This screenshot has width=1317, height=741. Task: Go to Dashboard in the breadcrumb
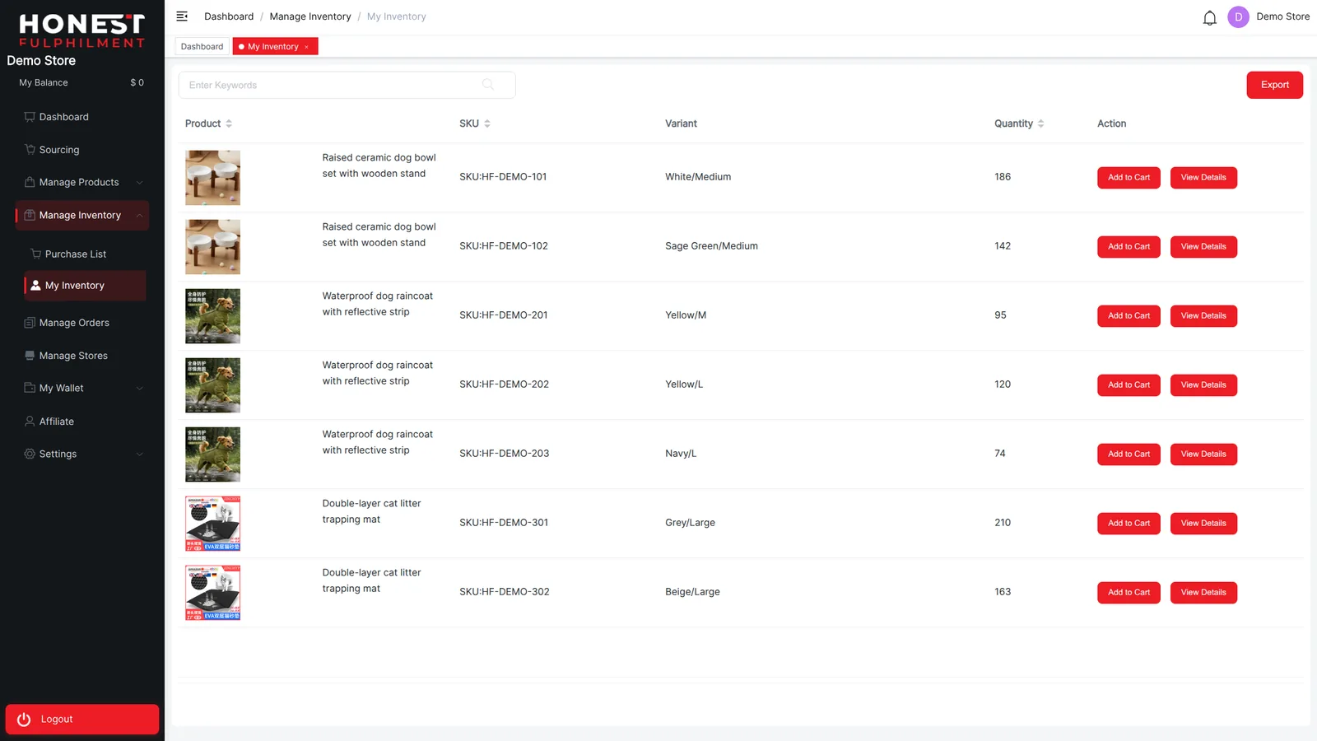[229, 16]
